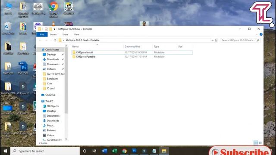
Task: Open the Home ribbon tab
Action: (x=53, y=34)
